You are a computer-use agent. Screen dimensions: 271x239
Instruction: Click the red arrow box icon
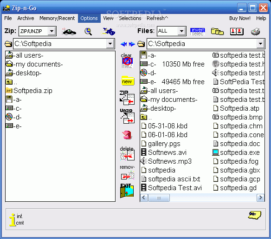(127, 135)
